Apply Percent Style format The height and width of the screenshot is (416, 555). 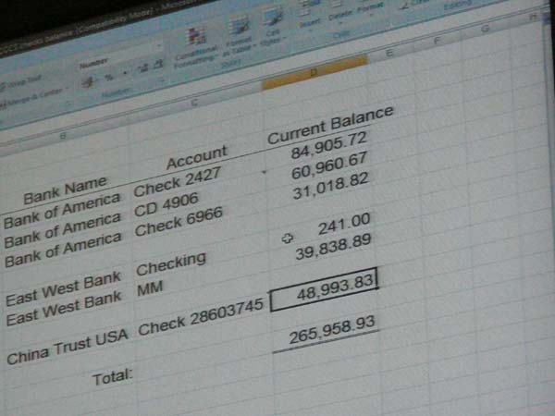pos(109,77)
